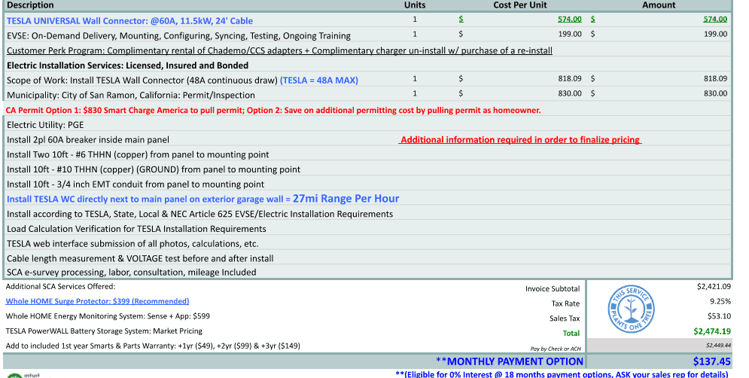Click 'Cable length measurement & VOLTAGE test' row
This screenshot has height=378, width=749.
(140, 258)
